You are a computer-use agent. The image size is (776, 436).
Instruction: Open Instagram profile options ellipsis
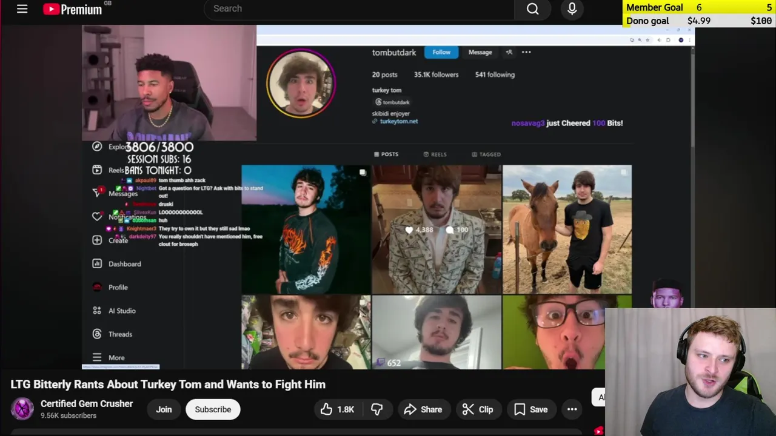point(526,52)
